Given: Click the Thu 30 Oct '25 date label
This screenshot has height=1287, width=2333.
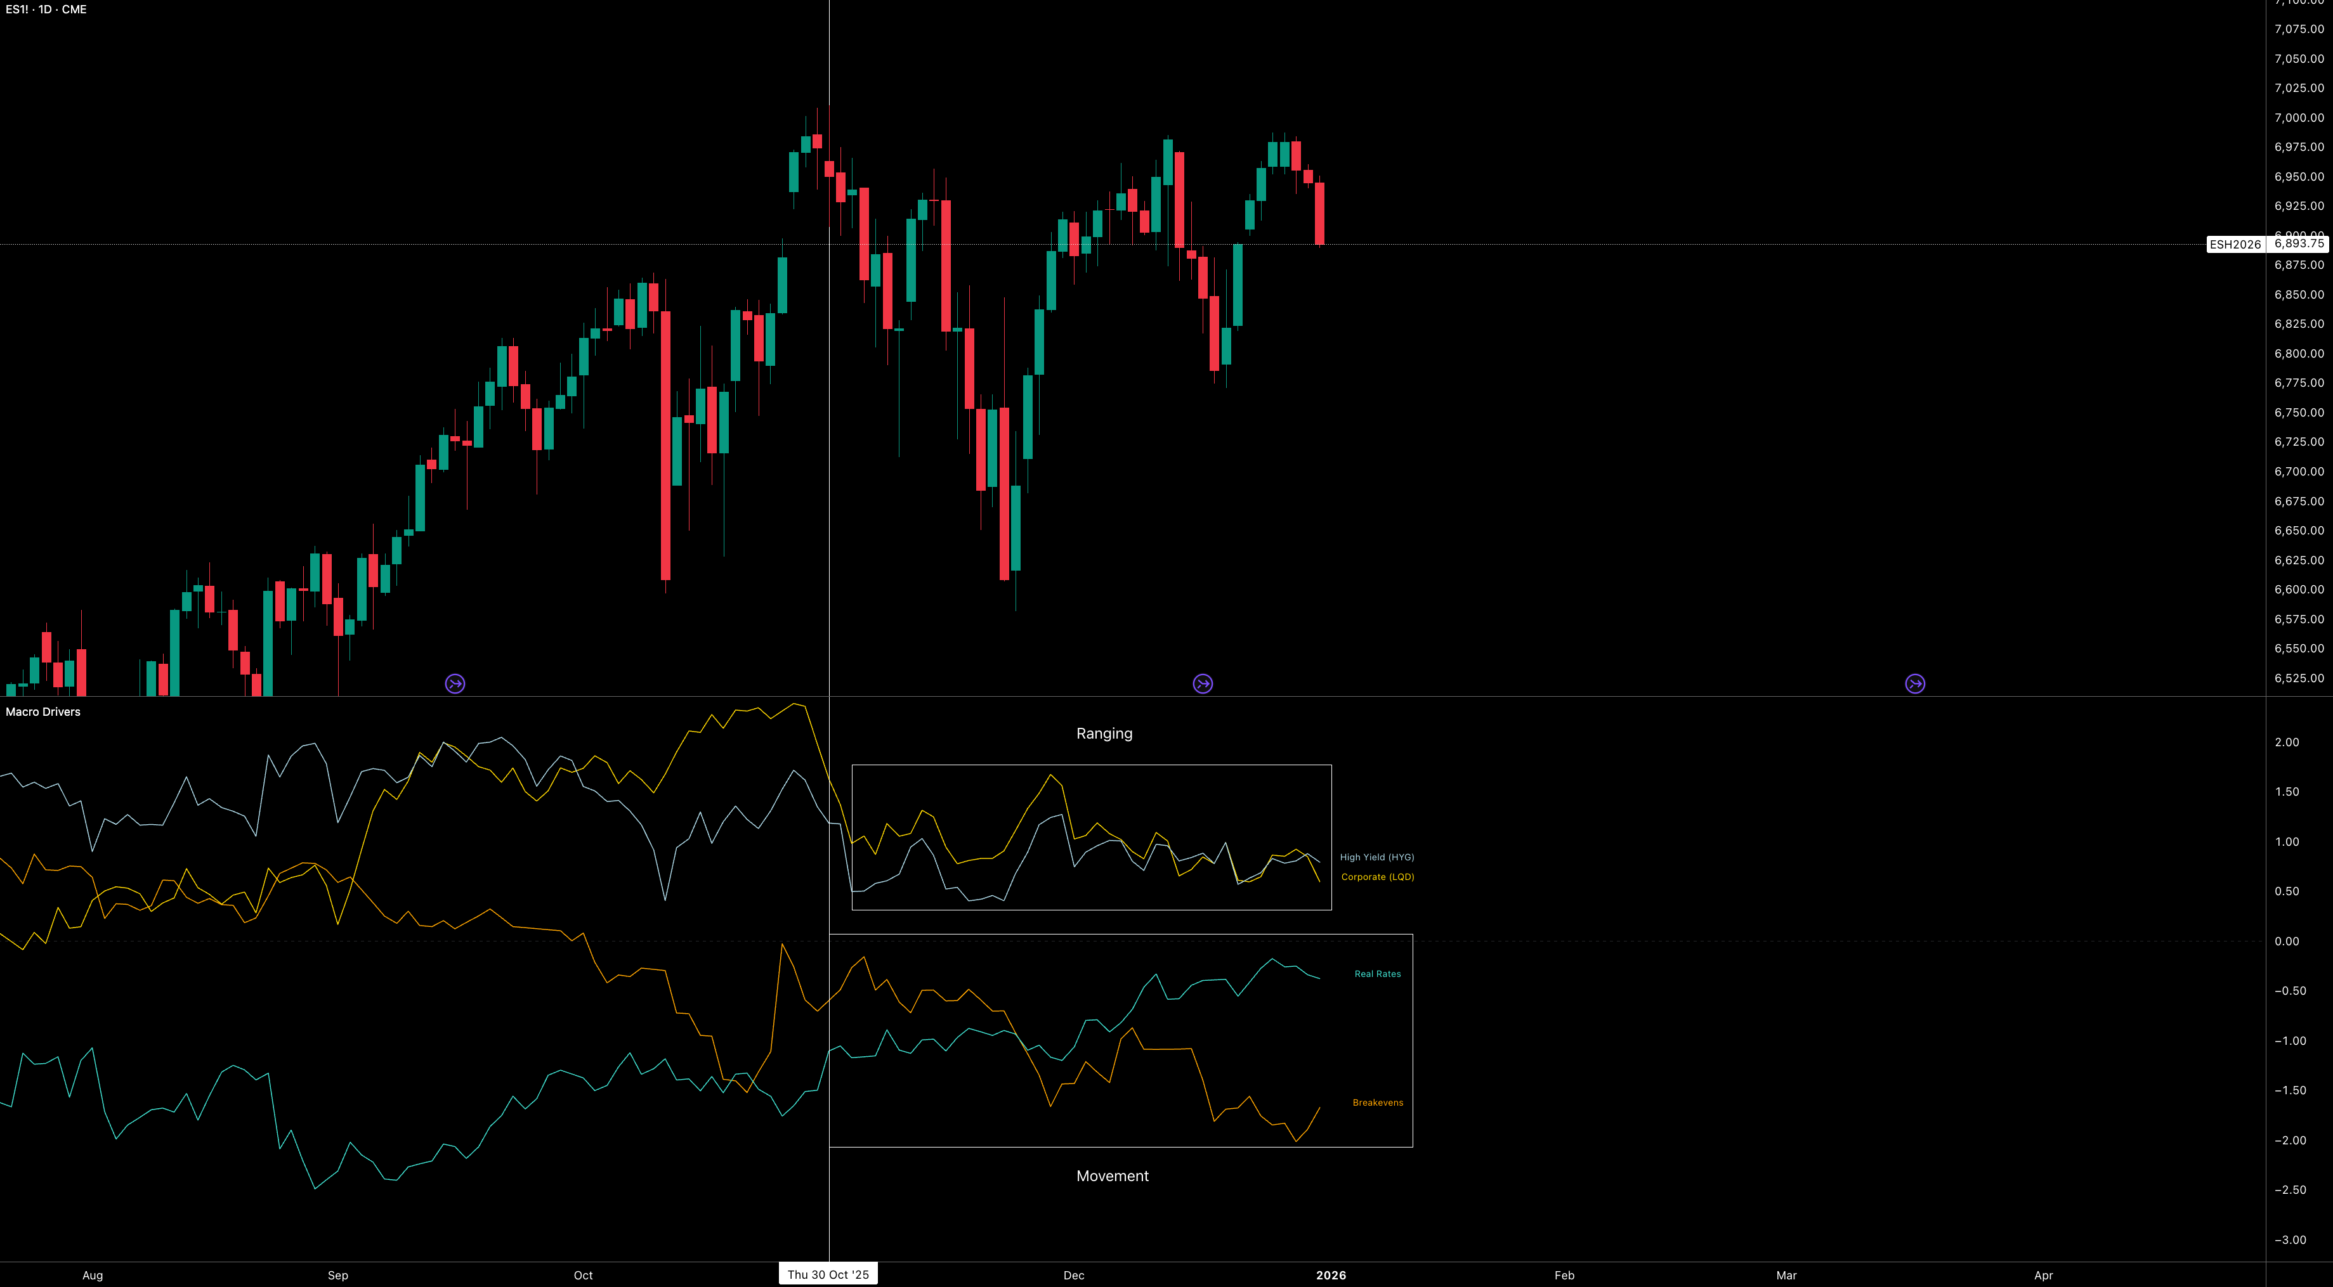Looking at the screenshot, I should (x=828, y=1274).
